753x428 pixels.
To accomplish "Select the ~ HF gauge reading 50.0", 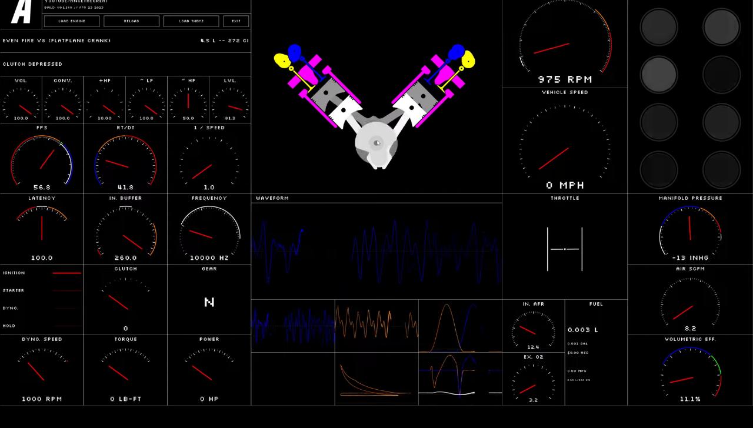I will (x=188, y=99).
